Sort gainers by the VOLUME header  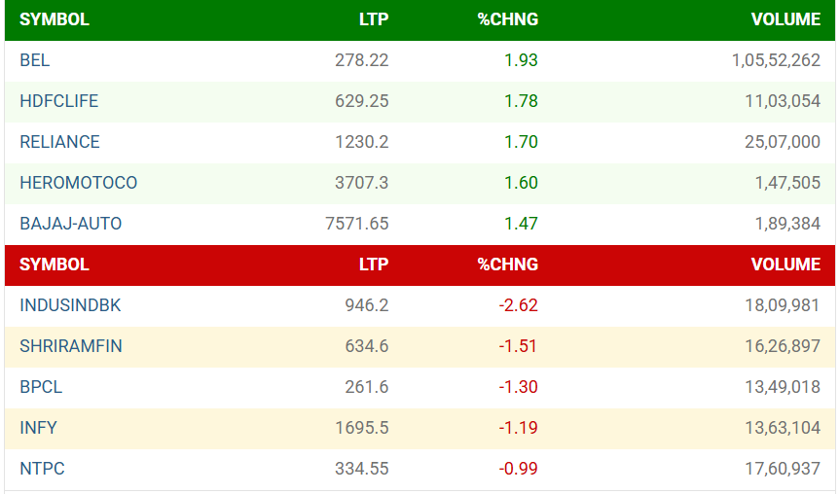click(x=785, y=19)
